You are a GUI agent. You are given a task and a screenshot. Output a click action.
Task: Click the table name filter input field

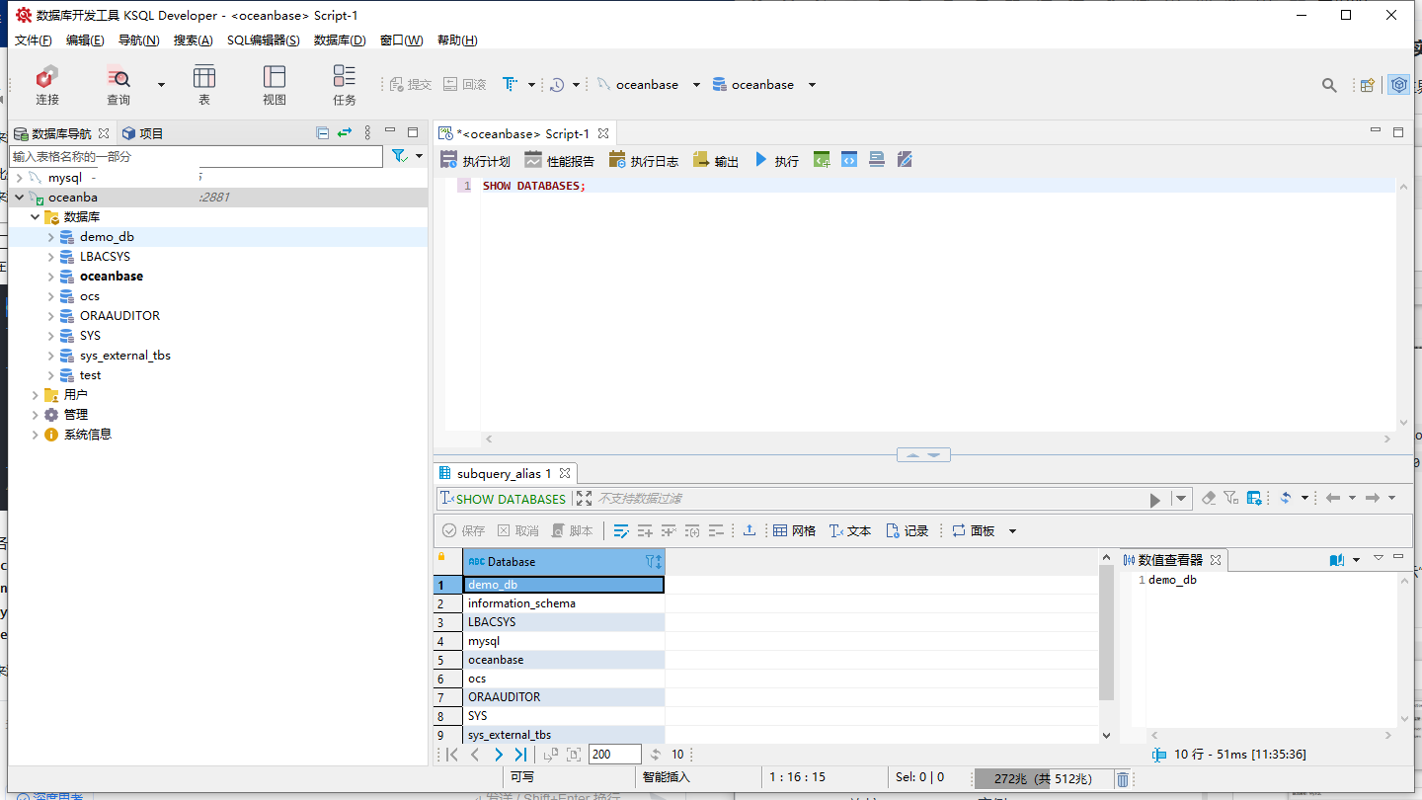tap(196, 156)
